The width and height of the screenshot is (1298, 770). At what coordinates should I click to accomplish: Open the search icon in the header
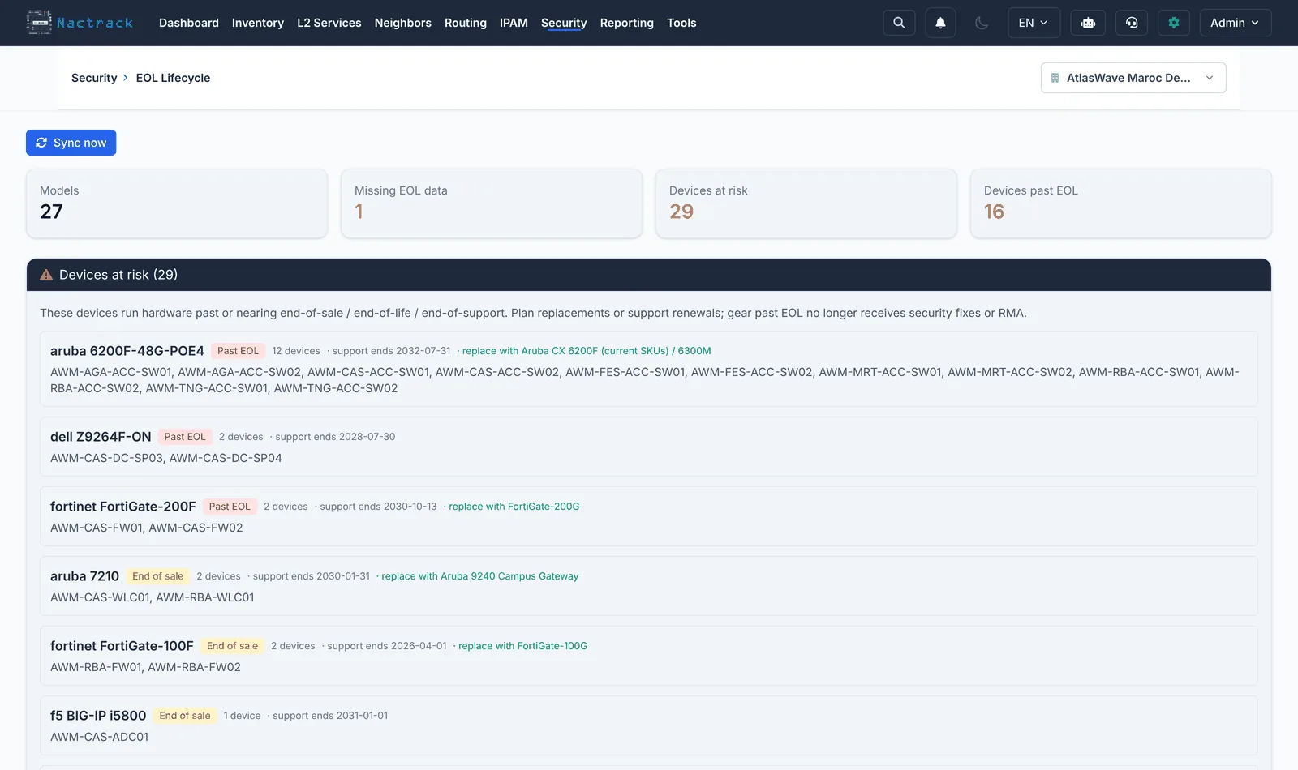tap(899, 23)
